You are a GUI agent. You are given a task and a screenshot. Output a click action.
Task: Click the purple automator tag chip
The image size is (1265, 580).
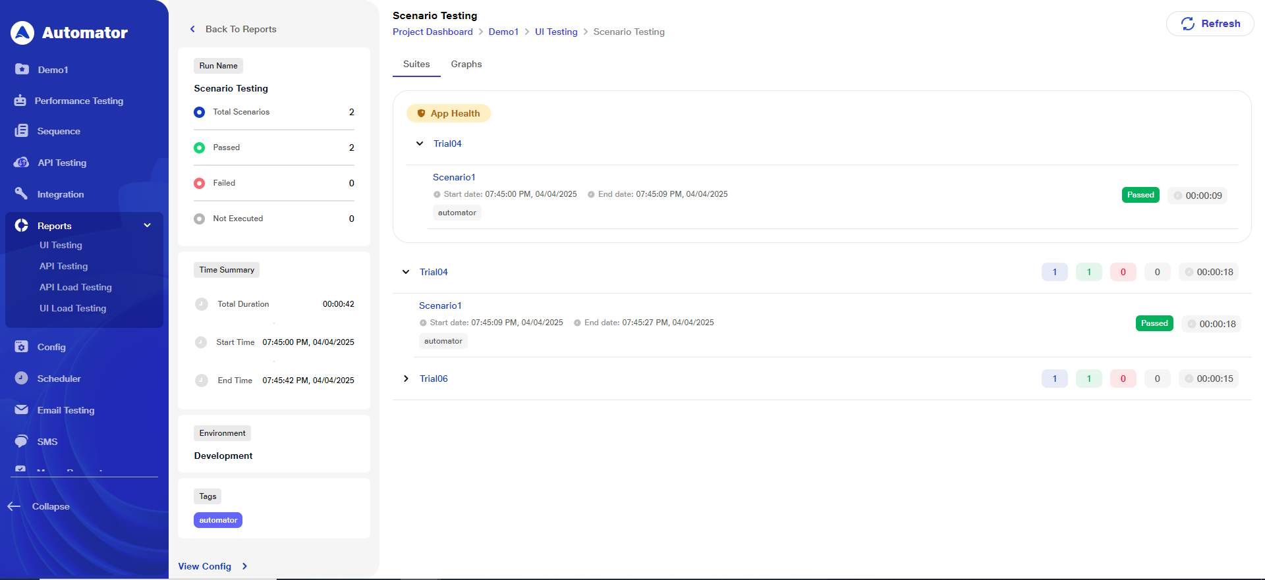218,520
